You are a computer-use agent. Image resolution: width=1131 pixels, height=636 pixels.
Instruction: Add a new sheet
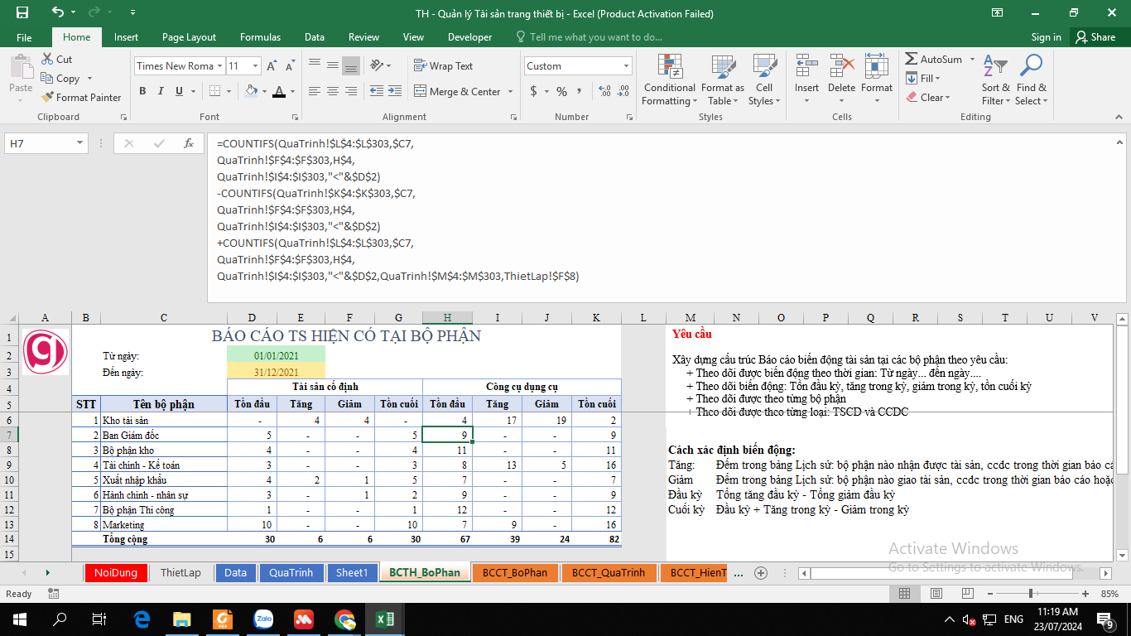point(761,573)
